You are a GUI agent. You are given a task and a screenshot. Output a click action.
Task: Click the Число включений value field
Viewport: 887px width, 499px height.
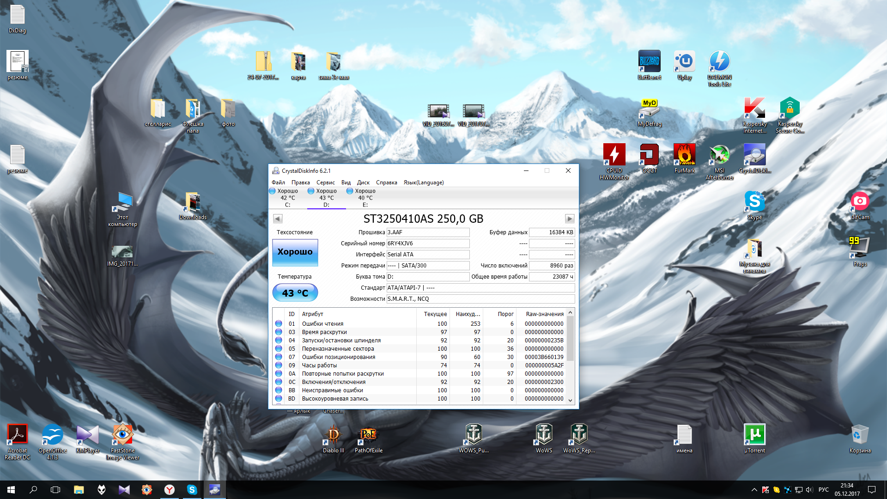pos(552,266)
